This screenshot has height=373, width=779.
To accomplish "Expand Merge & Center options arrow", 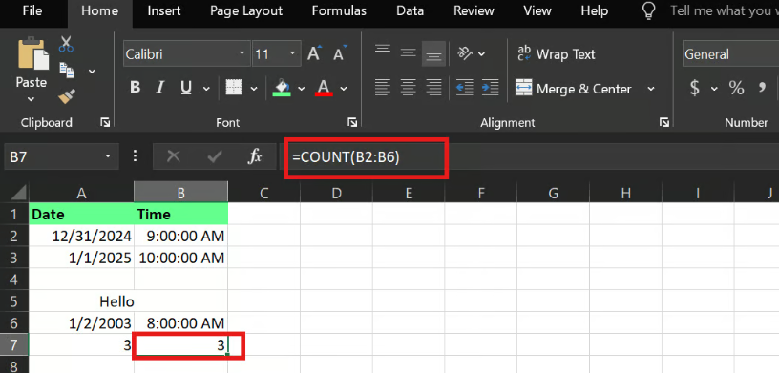I will pyautogui.click(x=651, y=89).
